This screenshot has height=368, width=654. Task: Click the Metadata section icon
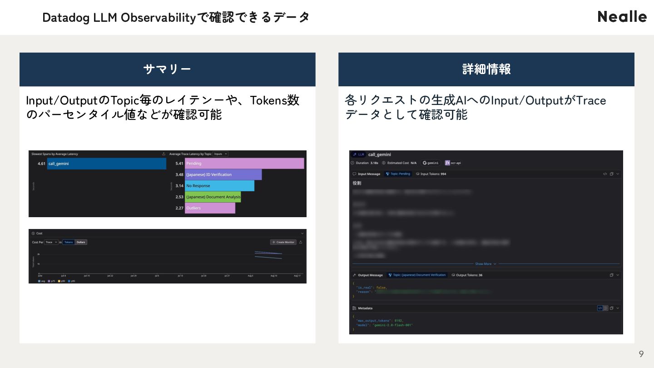coord(355,308)
